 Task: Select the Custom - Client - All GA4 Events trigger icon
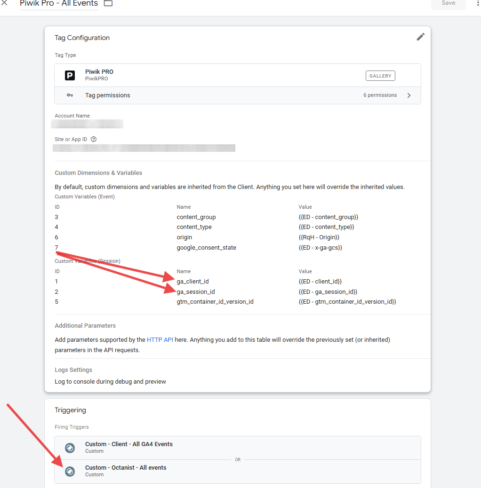tap(70, 448)
